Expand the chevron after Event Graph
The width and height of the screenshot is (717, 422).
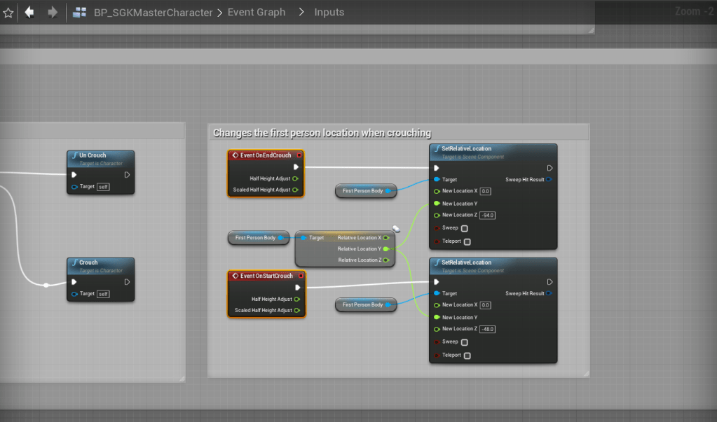301,13
